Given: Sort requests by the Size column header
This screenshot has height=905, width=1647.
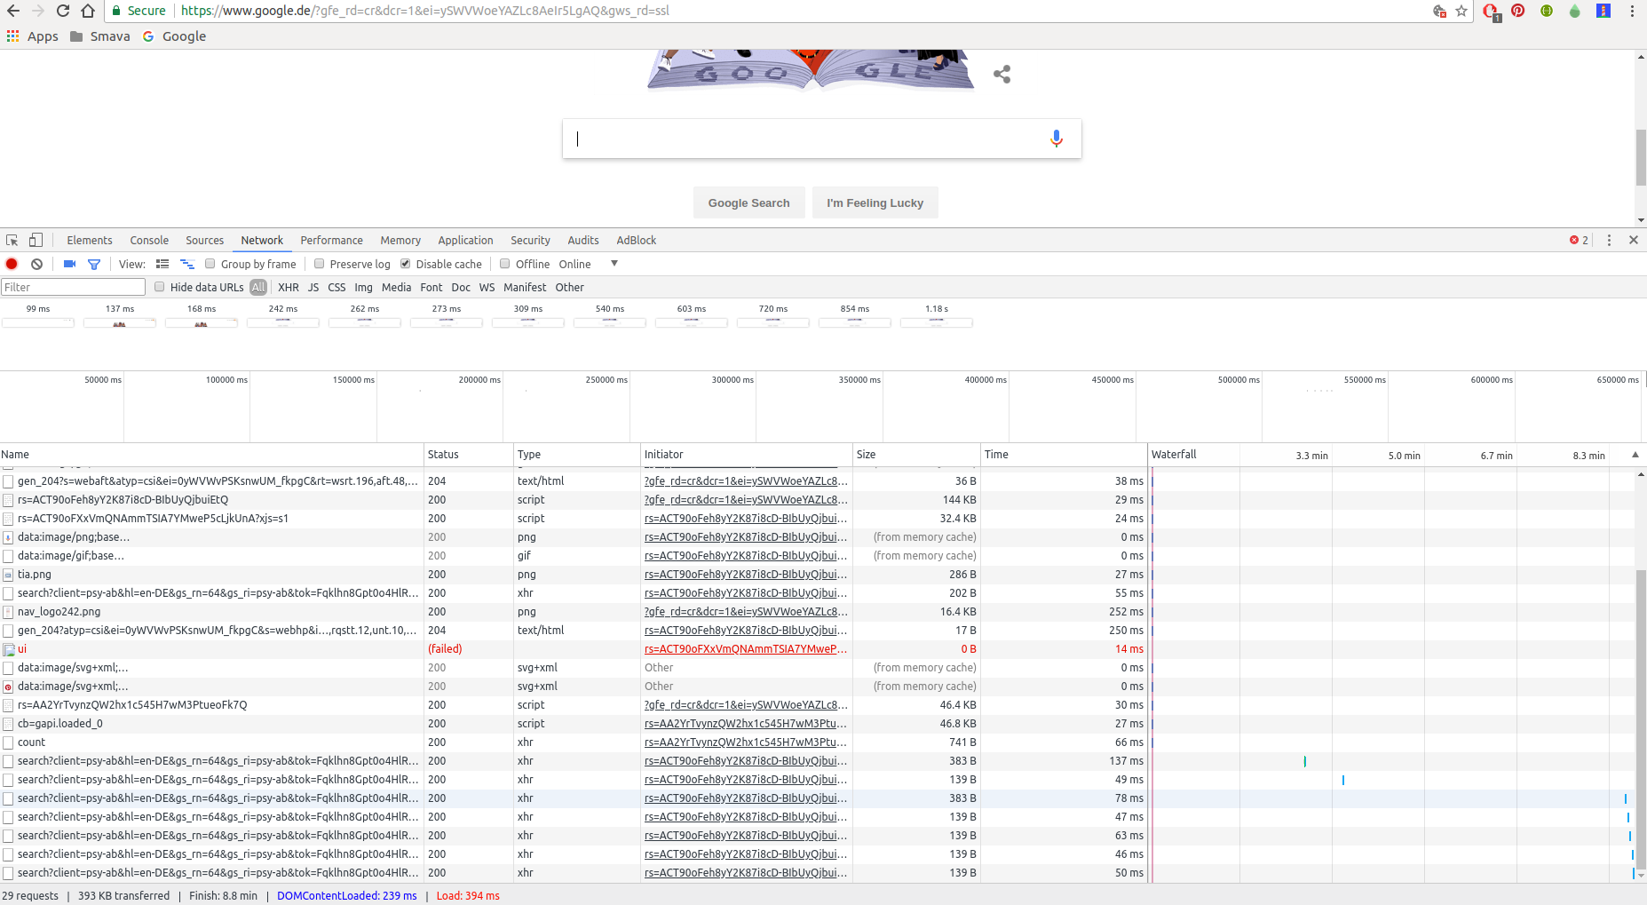Looking at the screenshot, I should coord(915,455).
